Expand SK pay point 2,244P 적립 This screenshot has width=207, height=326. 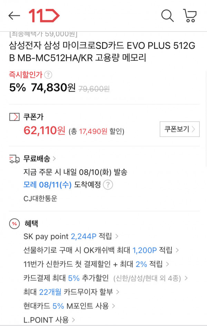point(71,236)
